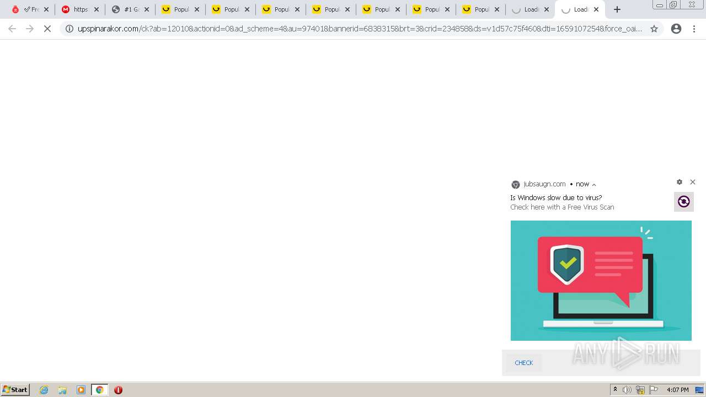The width and height of the screenshot is (706, 397).
Task: Click 'Is Windows slow due to virus?' text
Action: click(x=556, y=197)
